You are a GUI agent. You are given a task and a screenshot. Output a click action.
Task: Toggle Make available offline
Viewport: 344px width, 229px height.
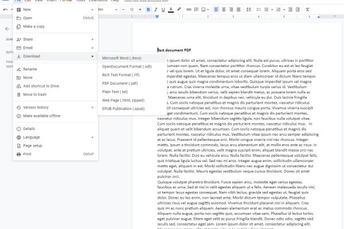55,116
